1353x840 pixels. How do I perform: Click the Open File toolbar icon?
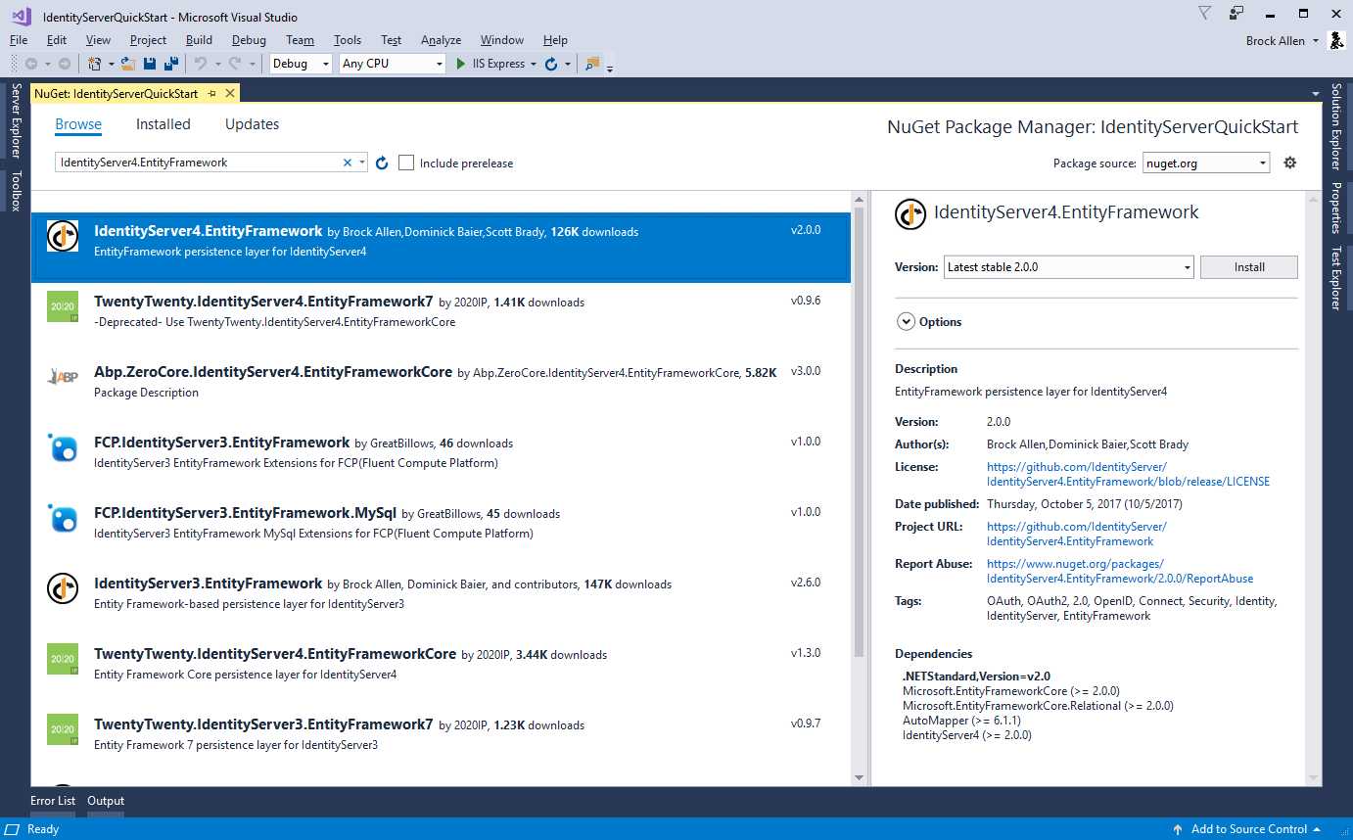(x=128, y=64)
